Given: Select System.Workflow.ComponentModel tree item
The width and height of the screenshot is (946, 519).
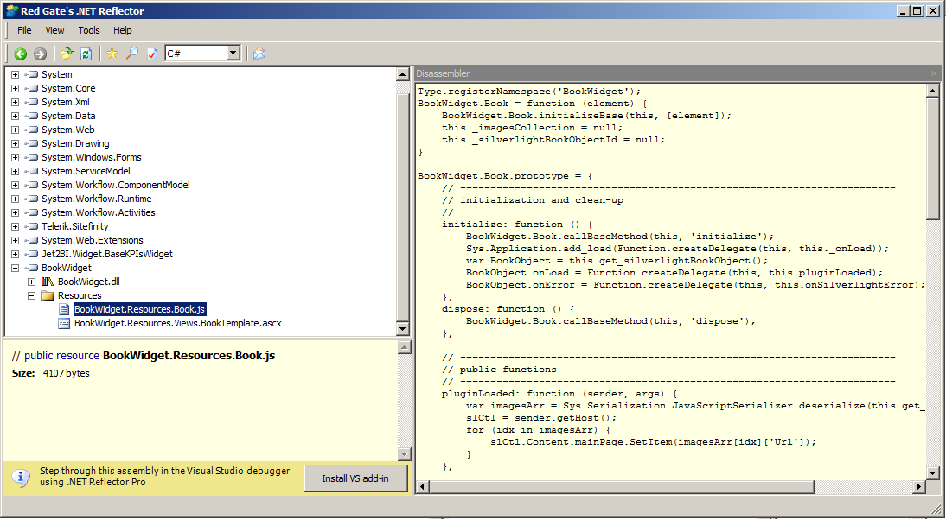Looking at the screenshot, I should 115,185.
